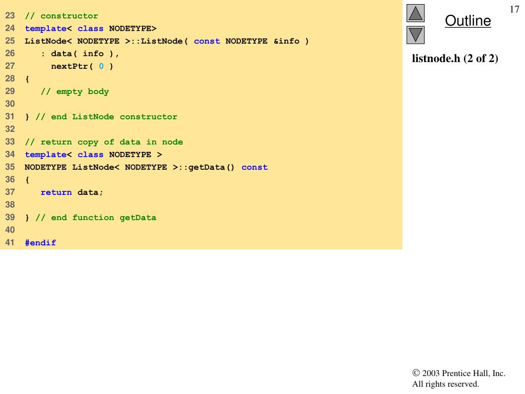Image resolution: width=525 pixels, height=394 pixels.
Task: Click the opening brace on line 36
Action: coord(27,180)
